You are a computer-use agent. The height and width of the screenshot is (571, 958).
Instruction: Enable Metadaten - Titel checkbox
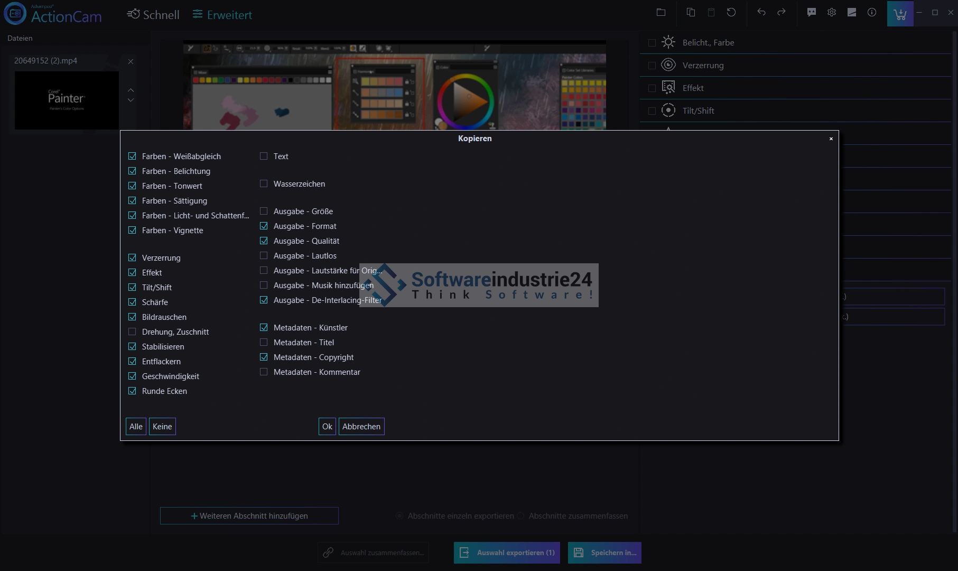[264, 343]
